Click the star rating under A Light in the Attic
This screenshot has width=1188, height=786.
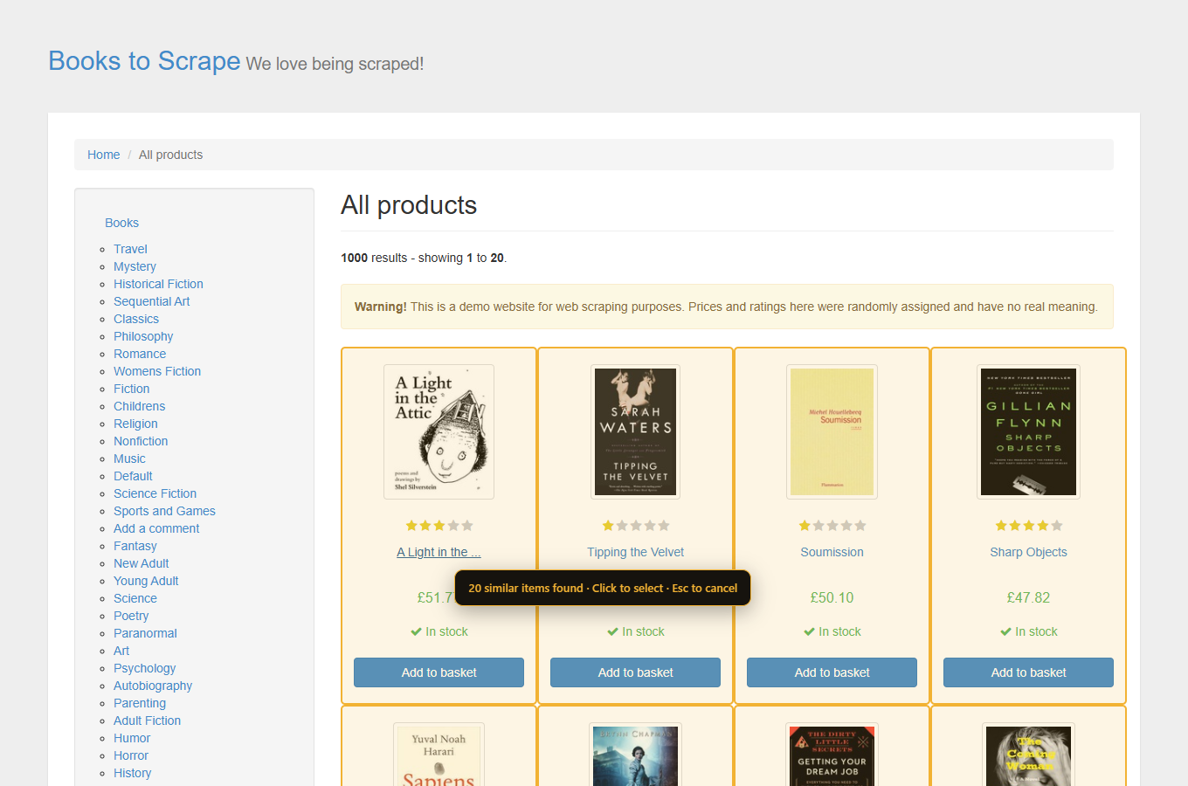(x=439, y=526)
